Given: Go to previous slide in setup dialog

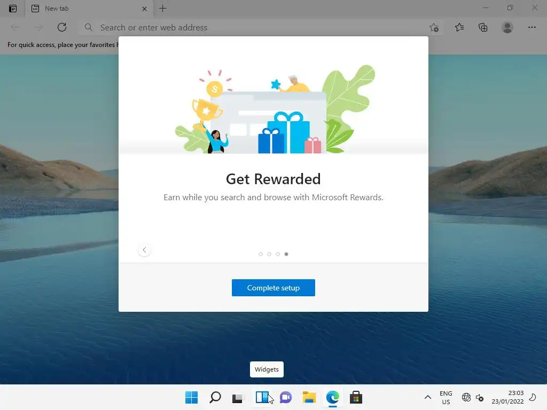Looking at the screenshot, I should tap(144, 250).
